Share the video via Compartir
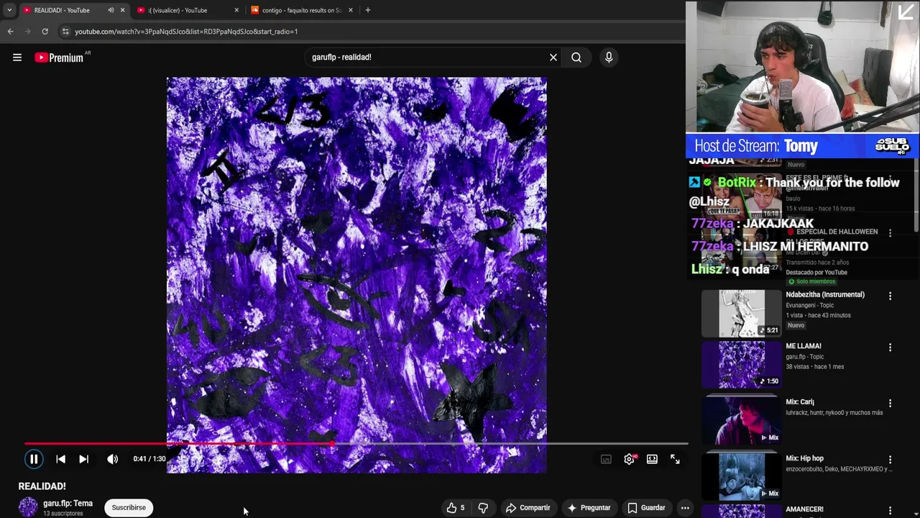Image resolution: width=920 pixels, height=518 pixels. [528, 508]
